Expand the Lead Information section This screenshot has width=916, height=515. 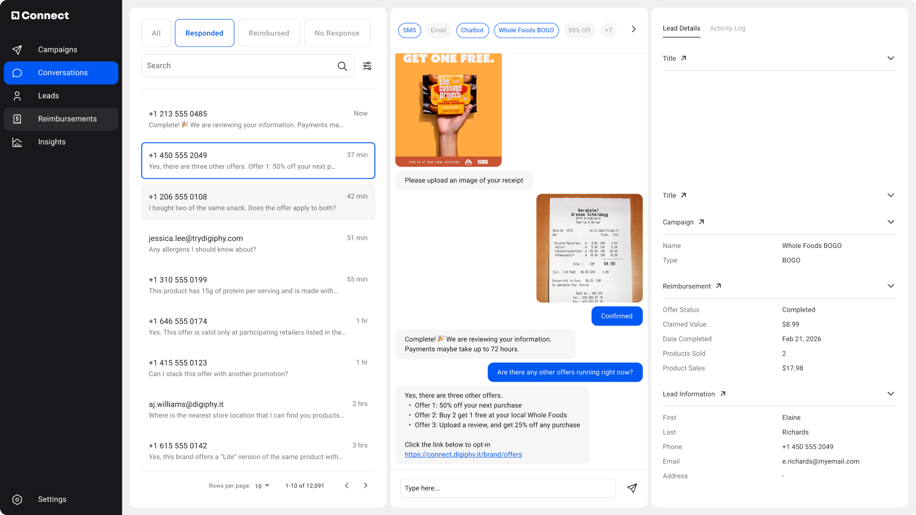pos(890,393)
